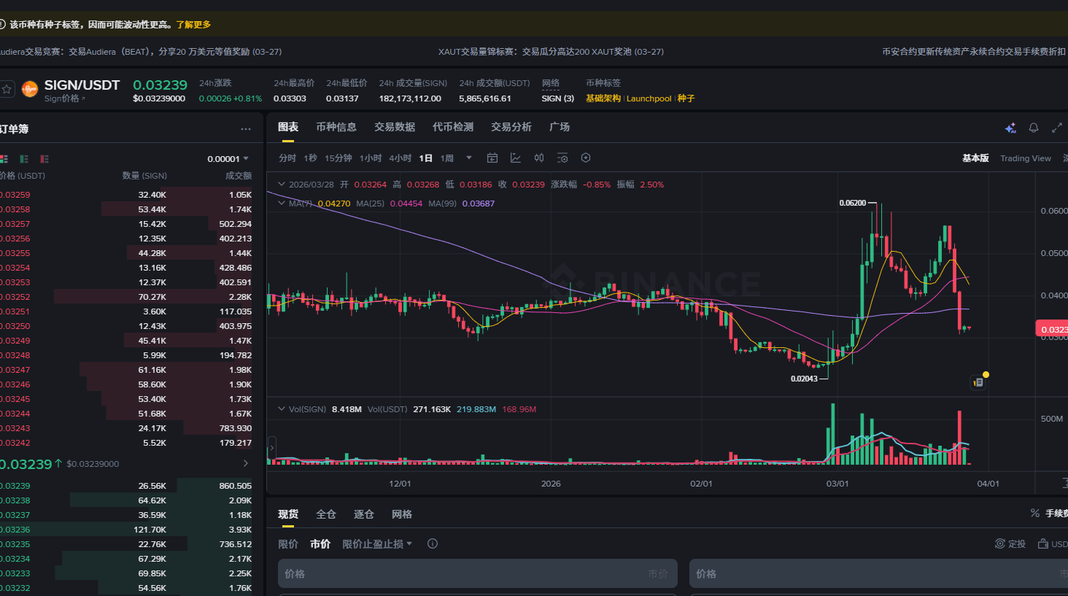Open the more time intervals dropdown arrow
The width and height of the screenshot is (1068, 596).
point(469,158)
